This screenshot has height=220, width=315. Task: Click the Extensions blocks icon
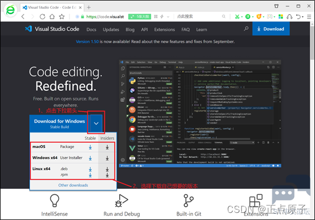click(x=256, y=200)
